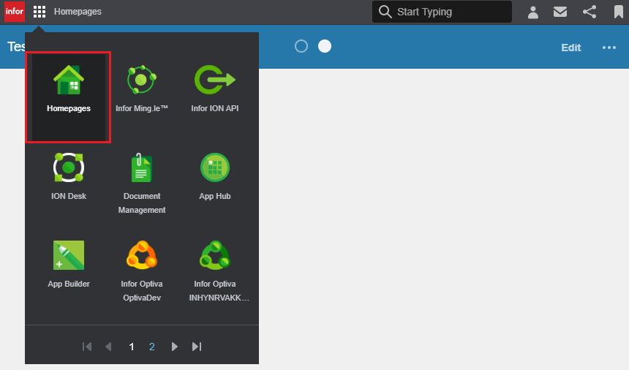Screen dimensions: 629x370
Task: Select the second (filled) page indicator dot
Action: point(325,46)
